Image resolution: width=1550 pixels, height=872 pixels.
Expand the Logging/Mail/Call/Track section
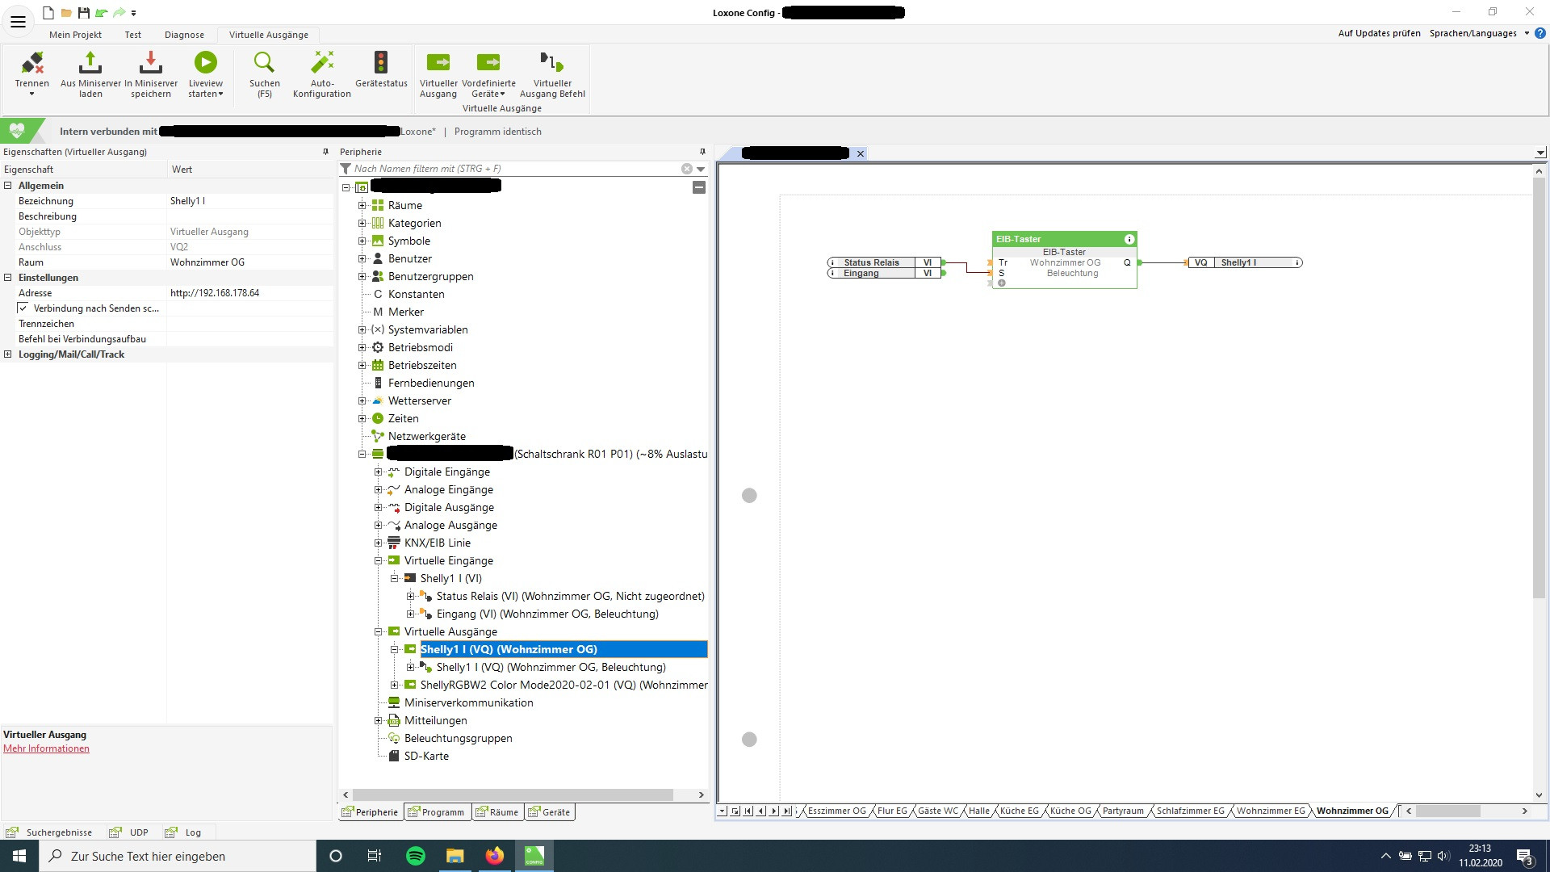(x=8, y=354)
